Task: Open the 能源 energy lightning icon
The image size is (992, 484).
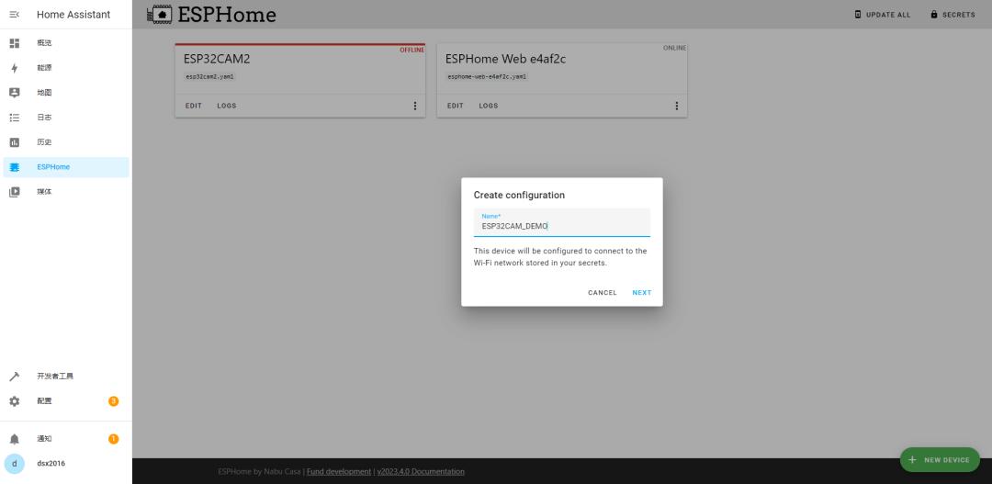Action: pos(14,68)
